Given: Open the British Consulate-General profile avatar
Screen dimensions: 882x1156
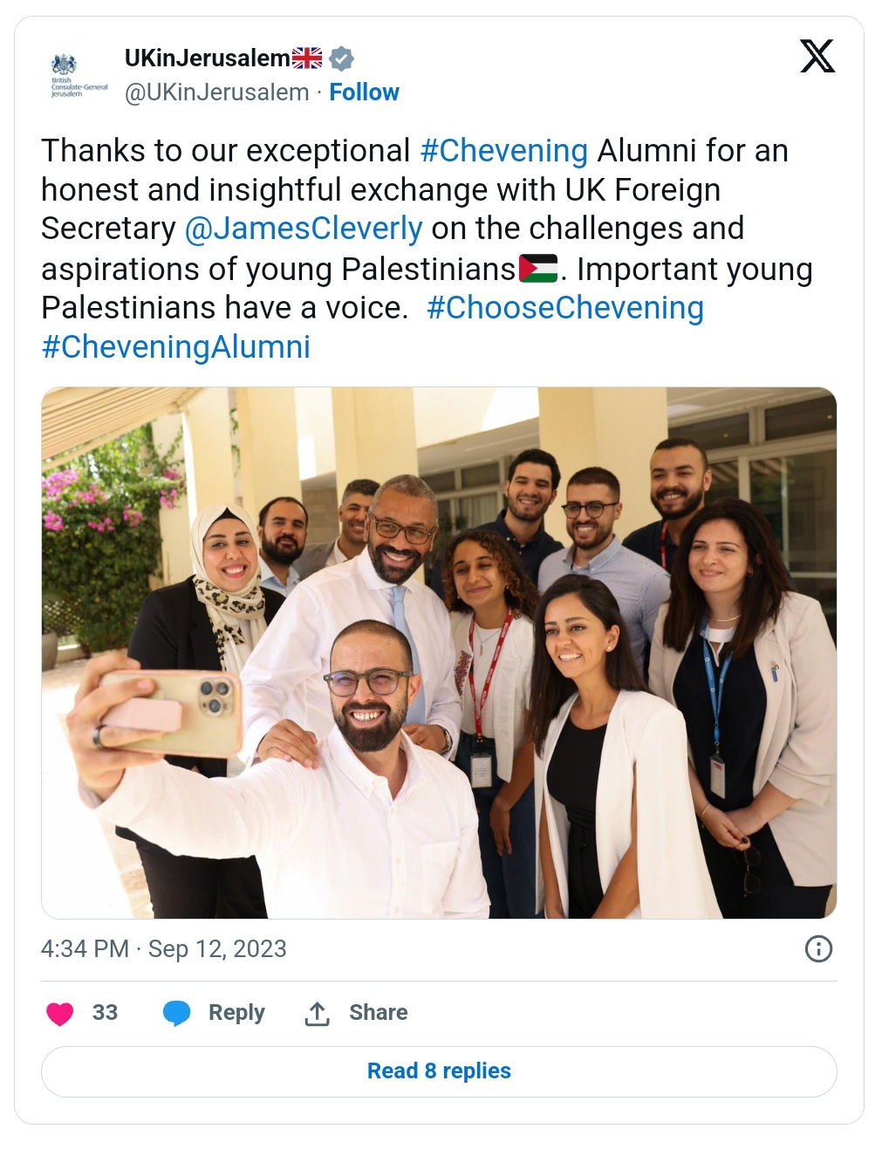Looking at the screenshot, I should point(79,76).
